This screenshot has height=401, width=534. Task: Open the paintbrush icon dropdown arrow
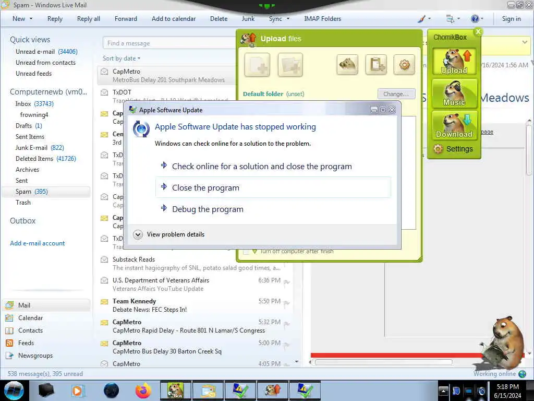click(430, 19)
